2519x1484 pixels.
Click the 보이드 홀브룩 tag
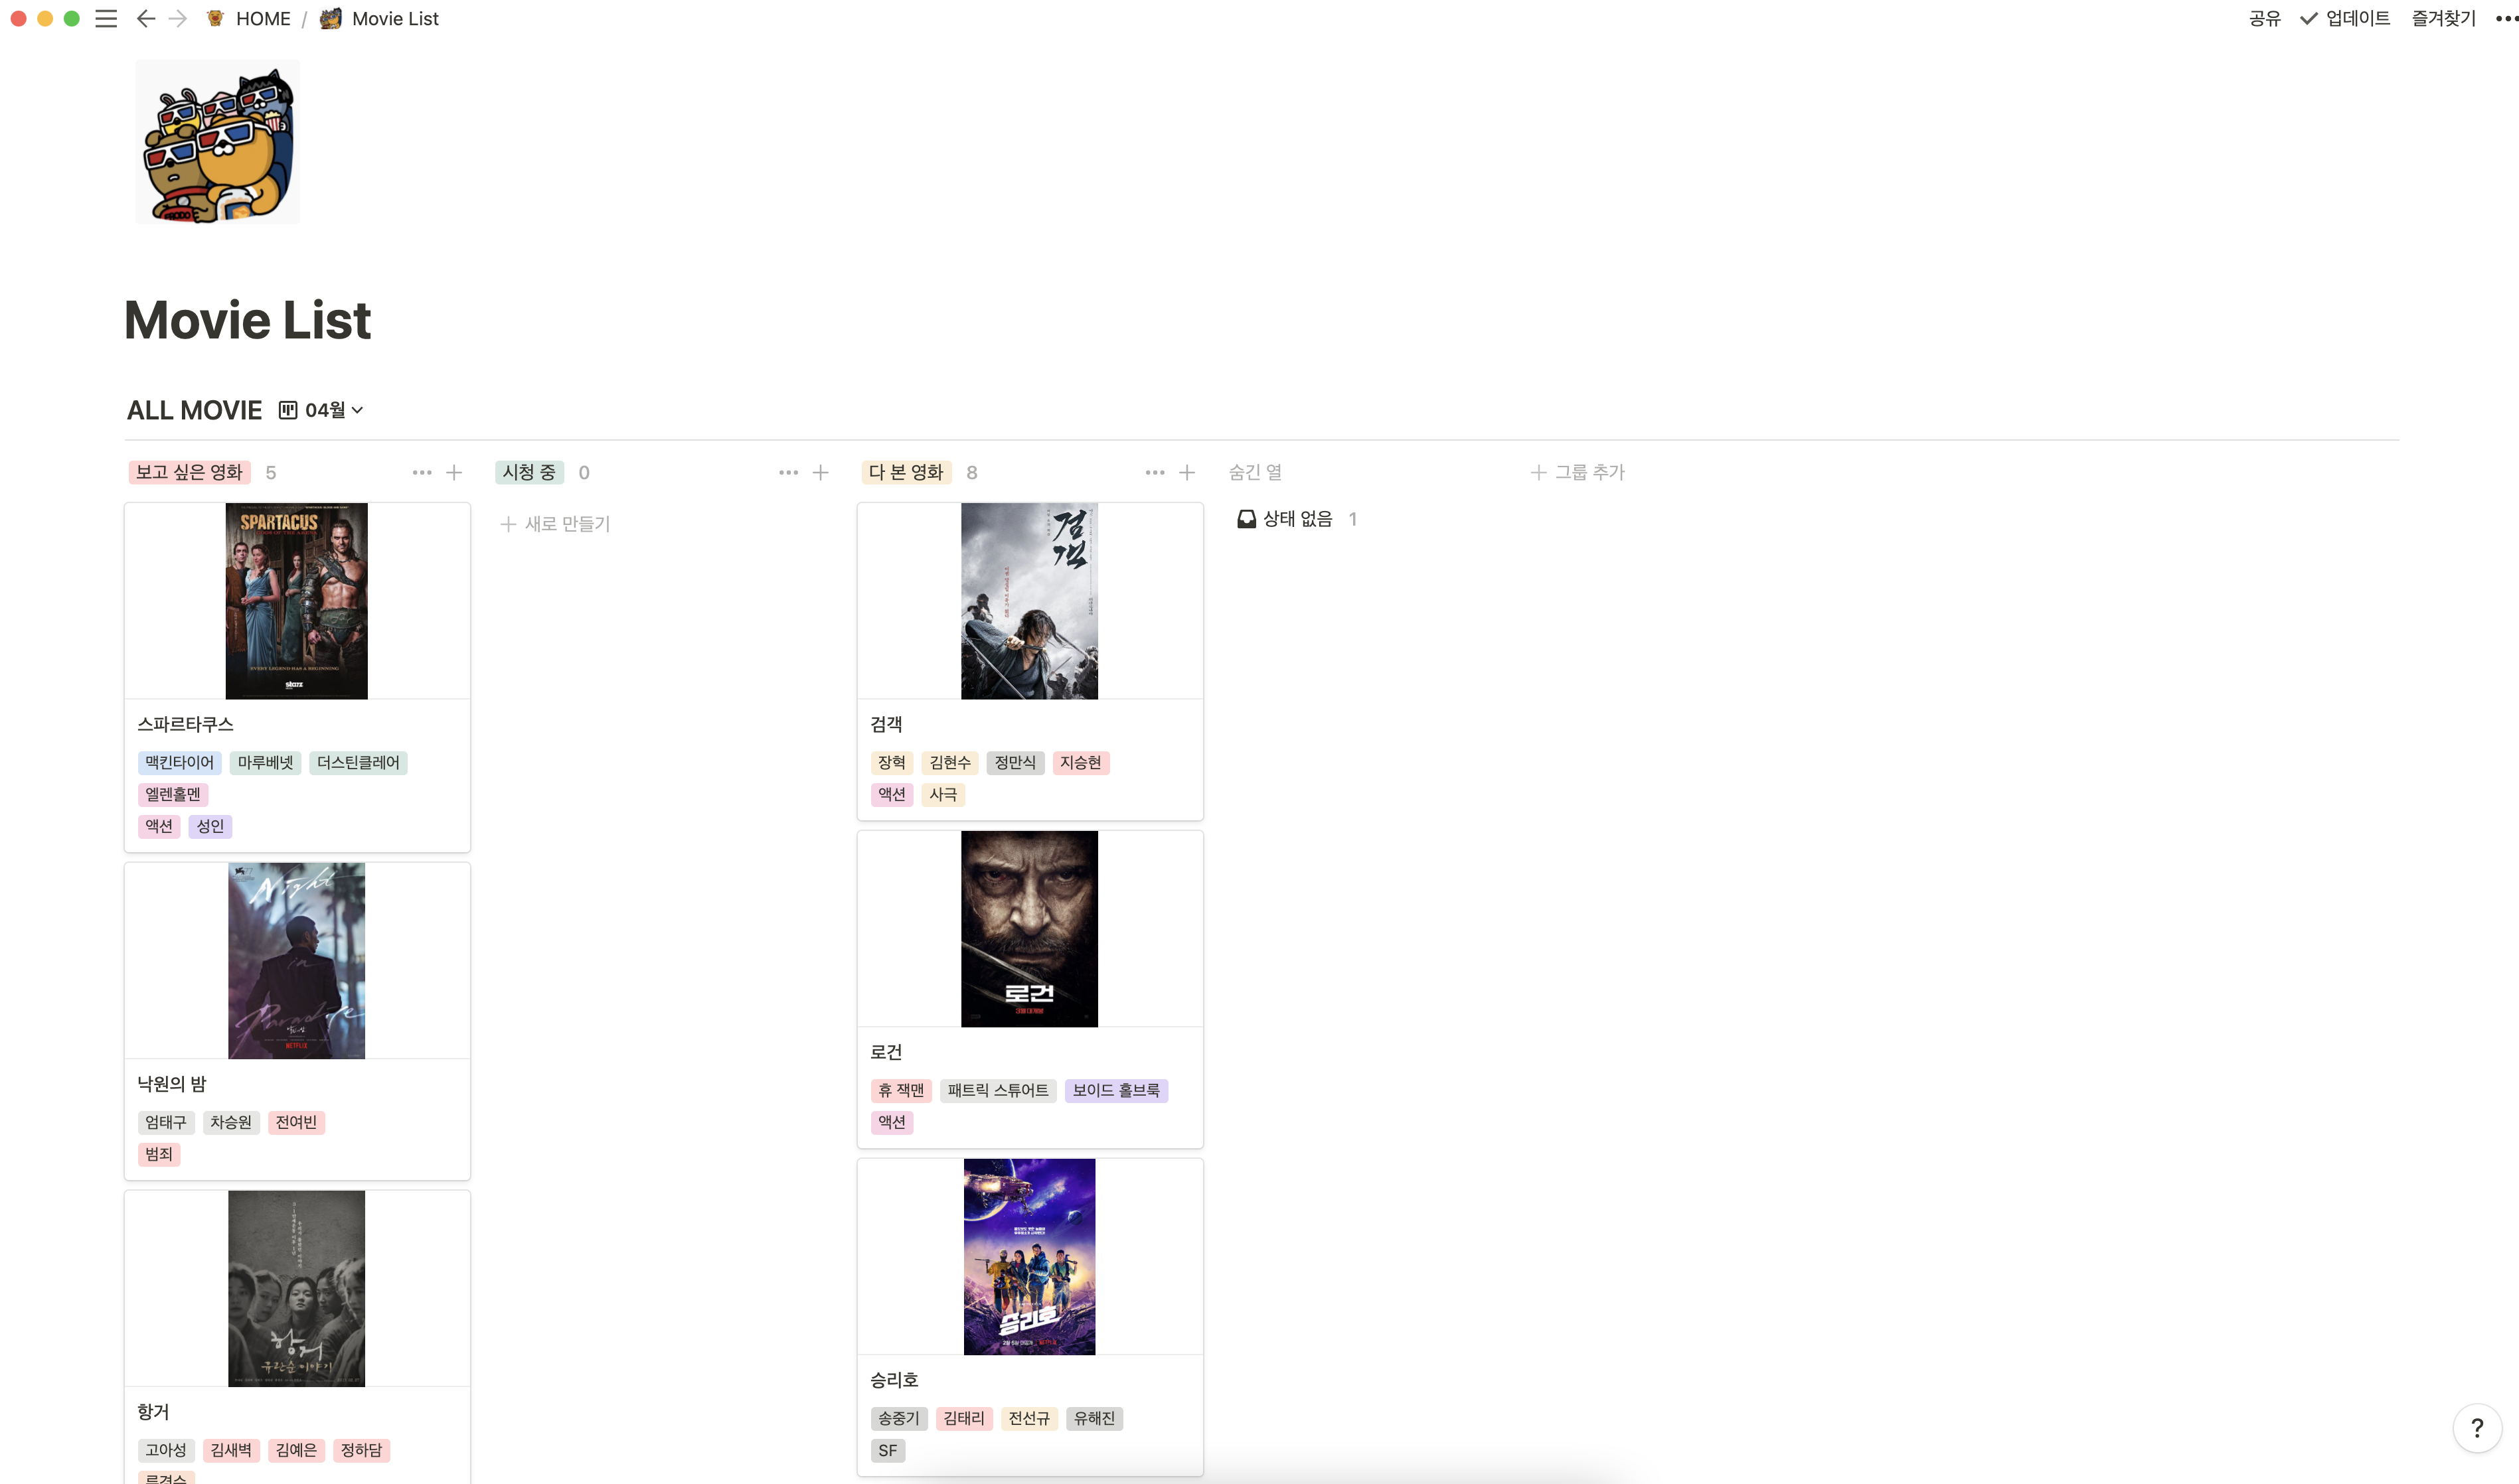(1115, 1091)
